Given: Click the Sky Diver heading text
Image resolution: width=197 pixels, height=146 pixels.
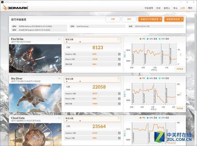Looking at the screenshot, I should pos(16,78).
